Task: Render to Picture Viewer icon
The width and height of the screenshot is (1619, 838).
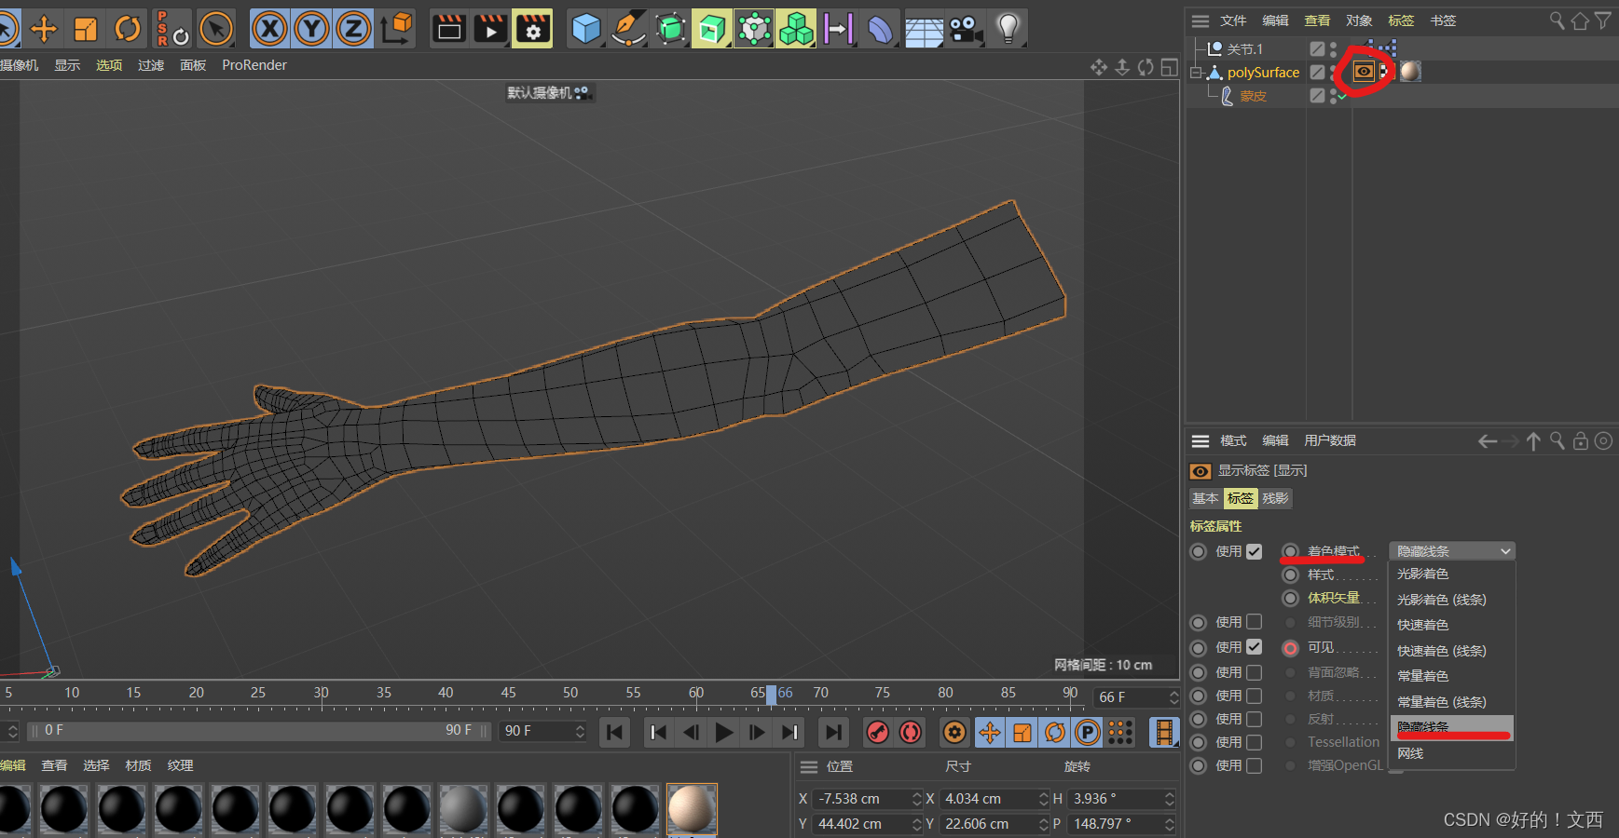Action: [x=490, y=29]
